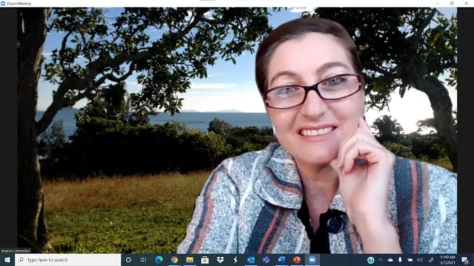Open Outlook from the taskbar
Viewport: 474px width, 266px height.
coord(251,260)
